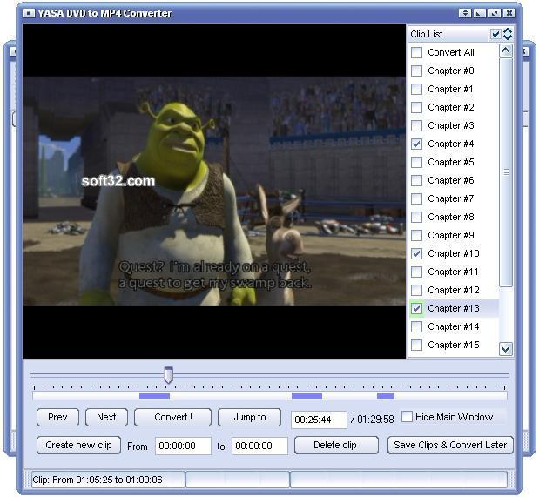The width and height of the screenshot is (539, 497).
Task: Click the Delete clip button
Action: point(336,445)
